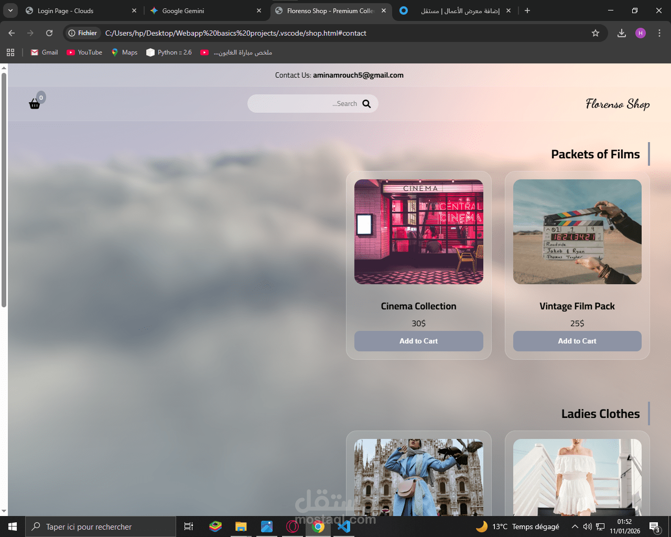Screen dimensions: 671x537
Task: Open weather widget 13°C Temps dégagé
Action: point(517,527)
